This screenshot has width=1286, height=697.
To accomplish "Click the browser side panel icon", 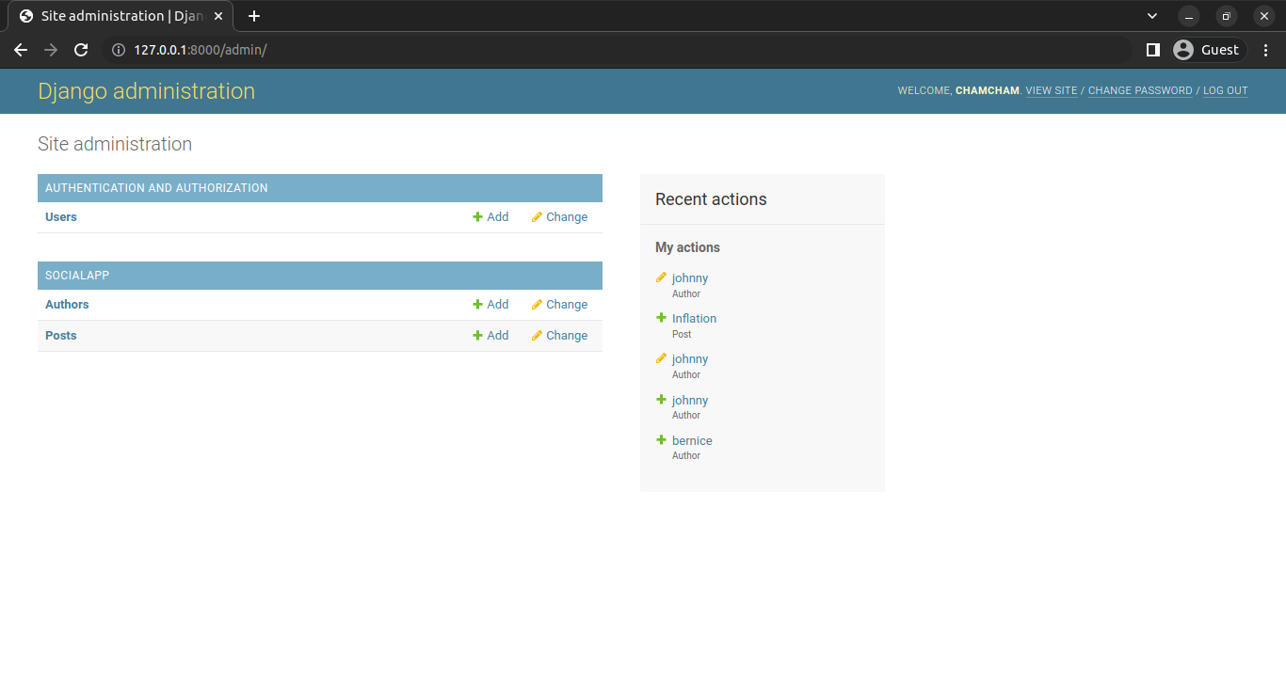I will [1152, 50].
